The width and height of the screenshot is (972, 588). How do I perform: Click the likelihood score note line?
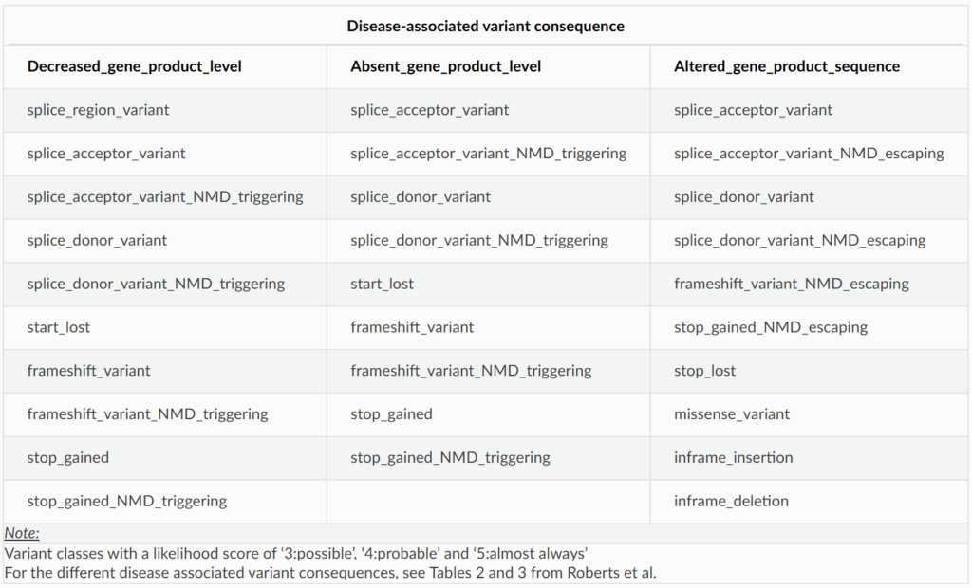click(x=296, y=553)
